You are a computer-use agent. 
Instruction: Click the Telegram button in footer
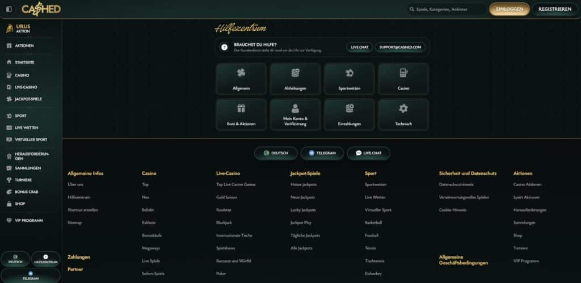coord(322,153)
